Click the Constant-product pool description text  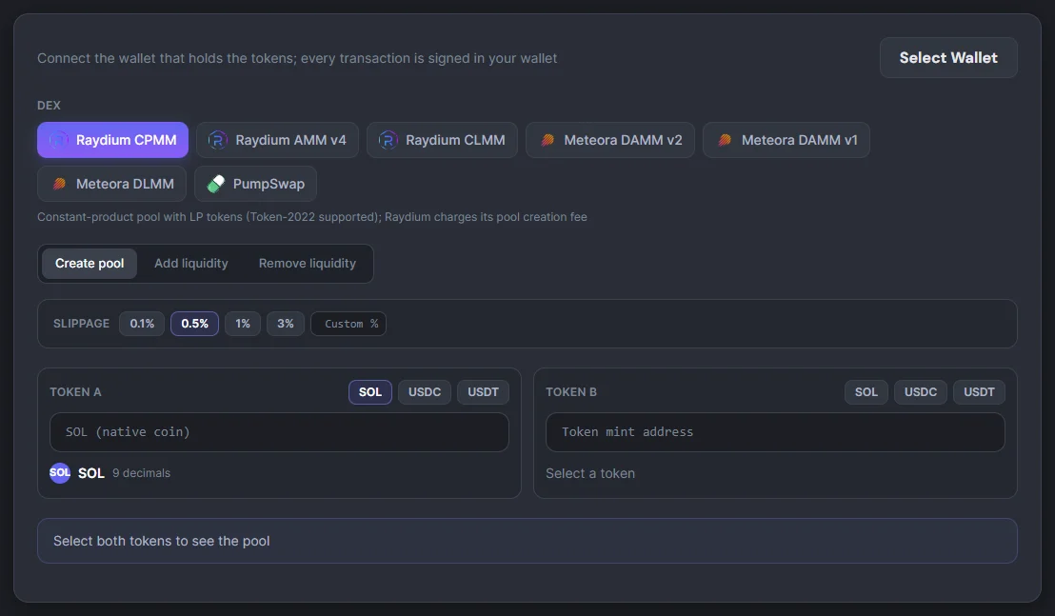pyautogui.click(x=312, y=216)
